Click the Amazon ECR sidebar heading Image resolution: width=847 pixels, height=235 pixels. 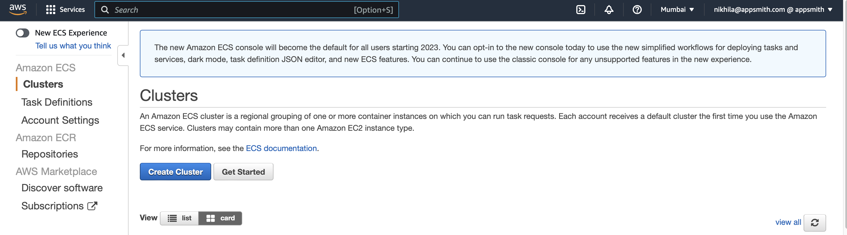tap(46, 138)
